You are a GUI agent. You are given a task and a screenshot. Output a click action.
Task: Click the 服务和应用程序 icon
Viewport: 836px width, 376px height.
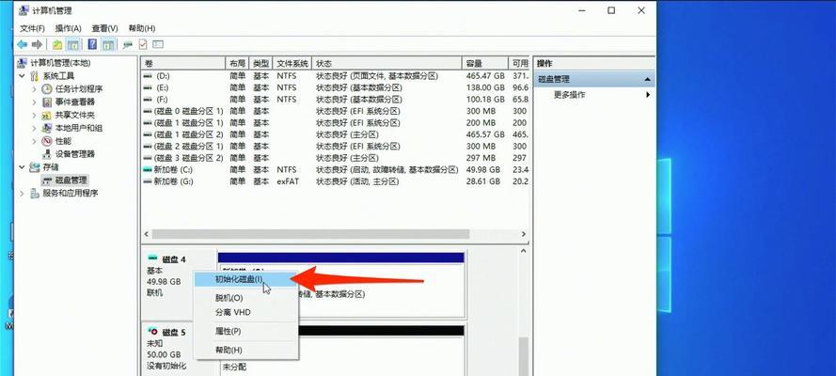point(35,194)
